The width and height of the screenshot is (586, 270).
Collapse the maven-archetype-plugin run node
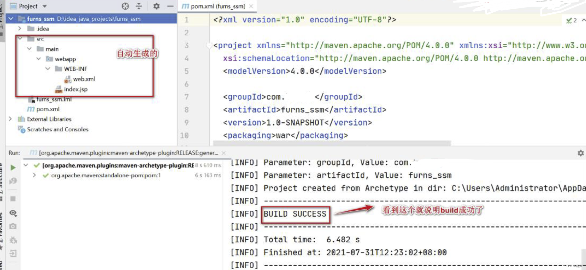[26, 165]
